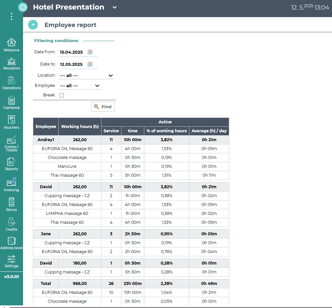Image resolution: width=332 pixels, height=308 pixels.
Task: Open the Settings menu item
Action: pos(12,261)
